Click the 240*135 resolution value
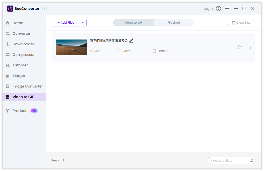This screenshot has height=171, width=264. [x=128, y=51]
